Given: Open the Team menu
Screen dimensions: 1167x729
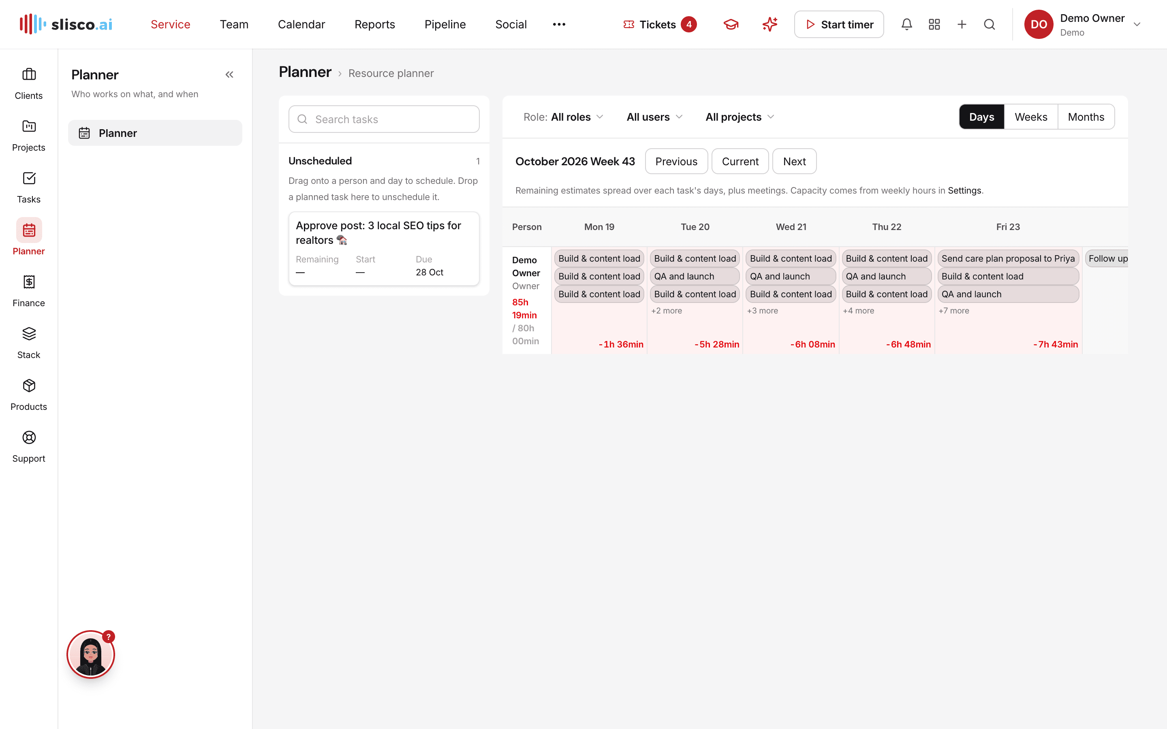Looking at the screenshot, I should click(234, 24).
